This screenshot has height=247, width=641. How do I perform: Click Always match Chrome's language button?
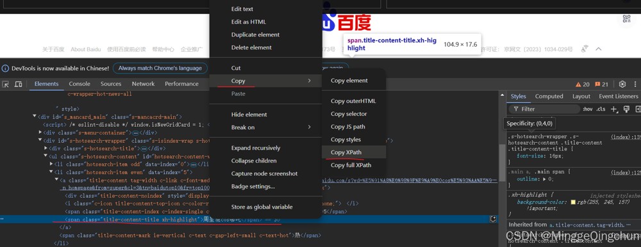(x=160, y=68)
